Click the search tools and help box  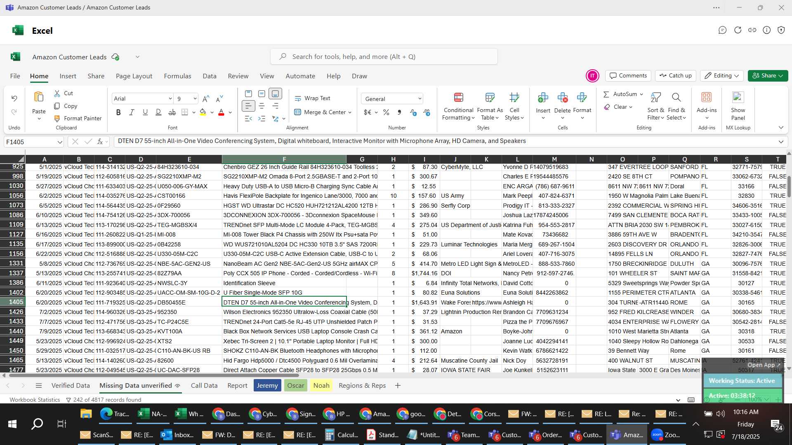click(x=384, y=57)
